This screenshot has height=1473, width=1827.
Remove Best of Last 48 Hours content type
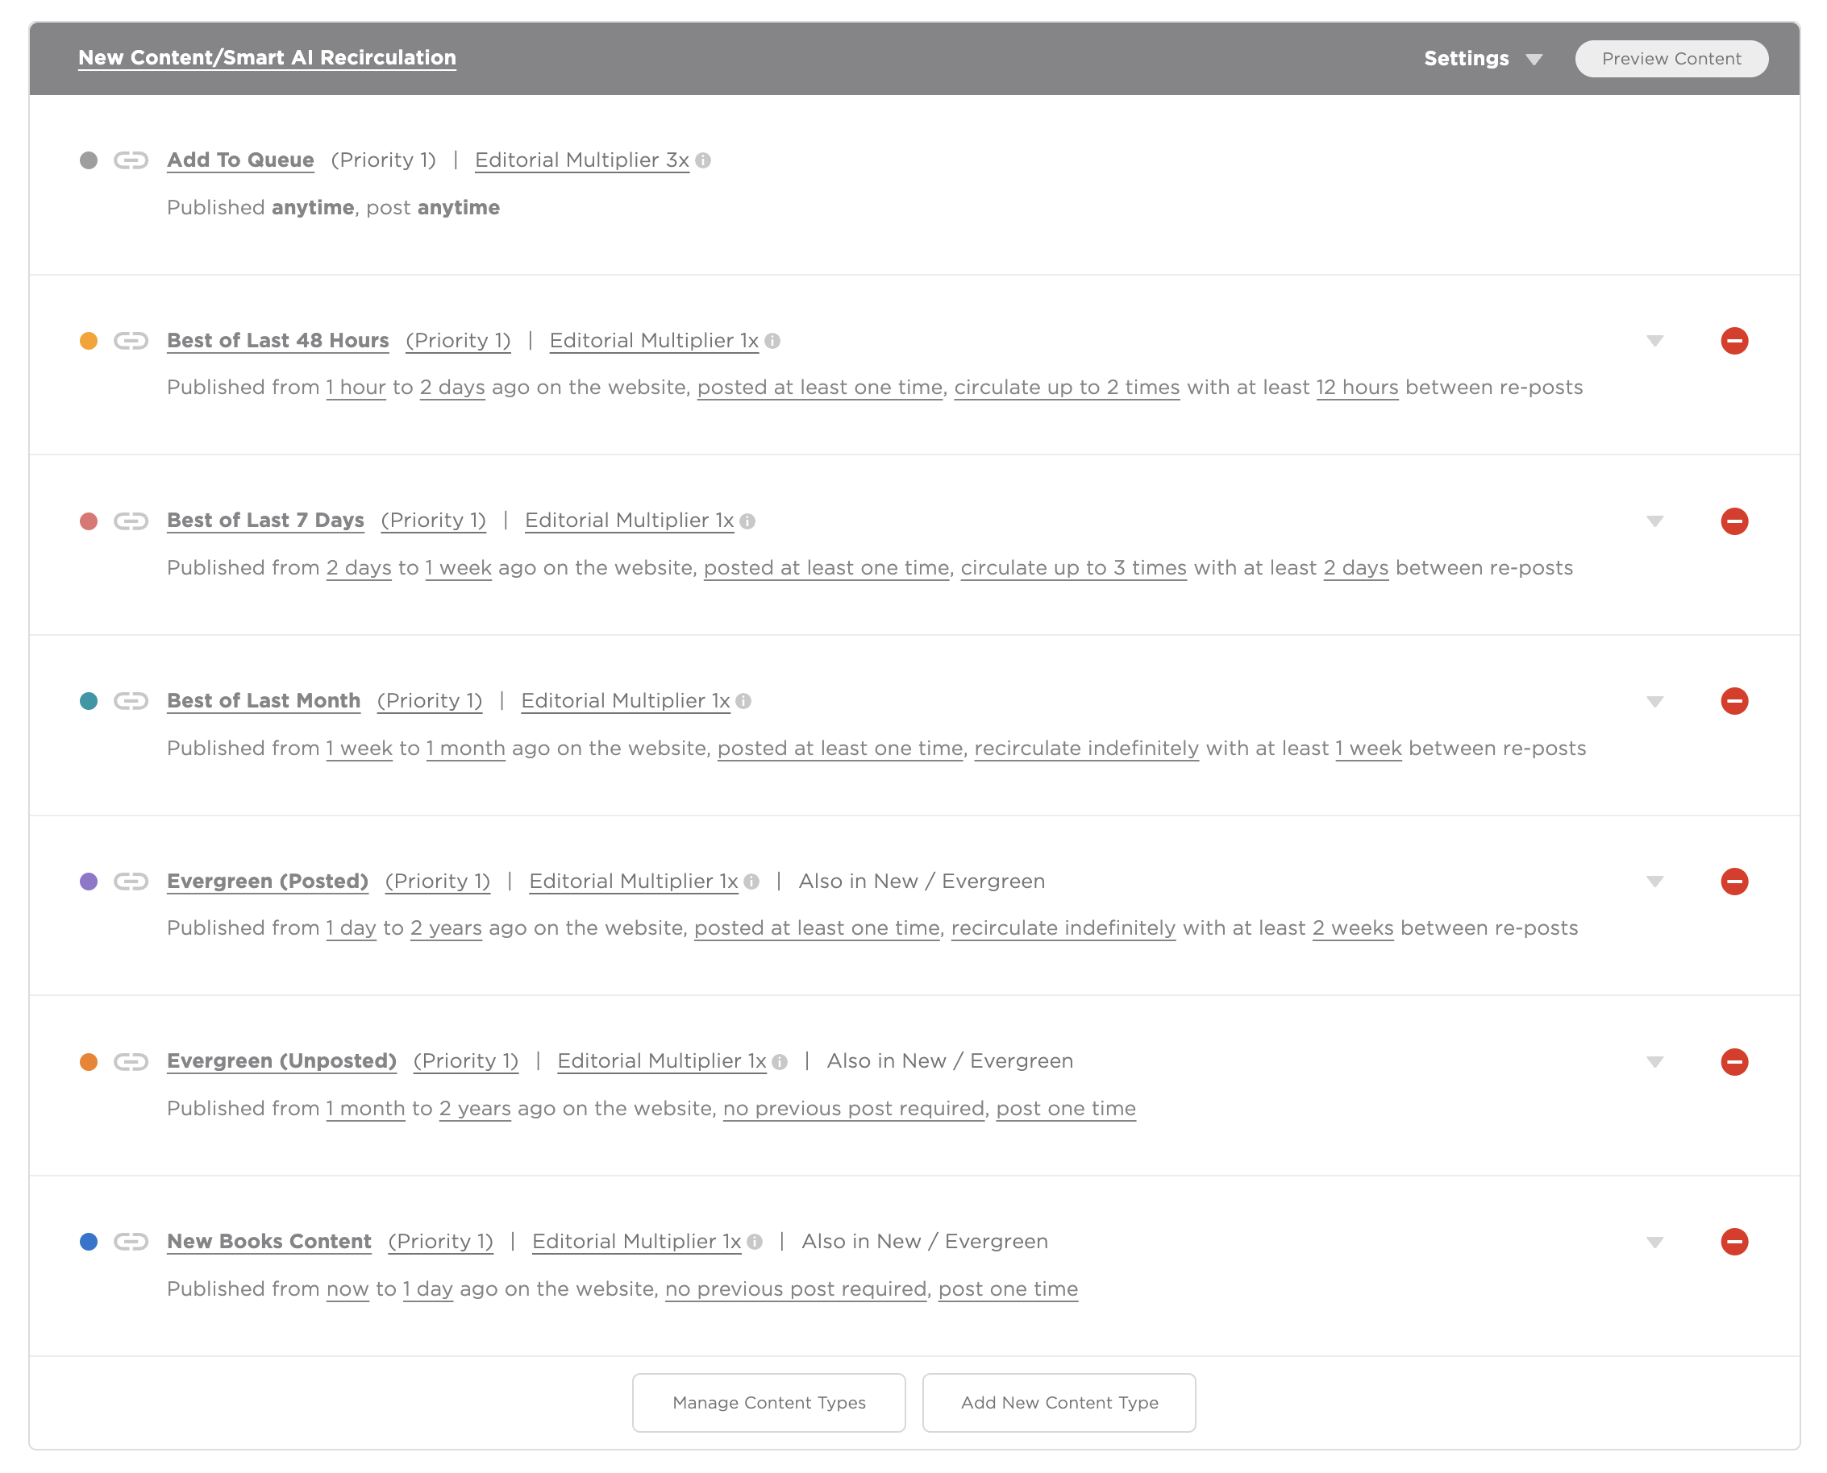pyautogui.click(x=1734, y=341)
